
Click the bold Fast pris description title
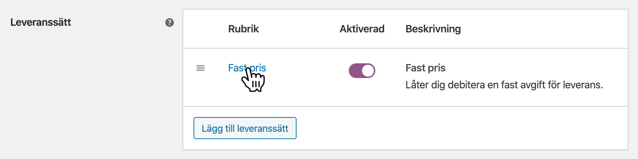pos(425,68)
